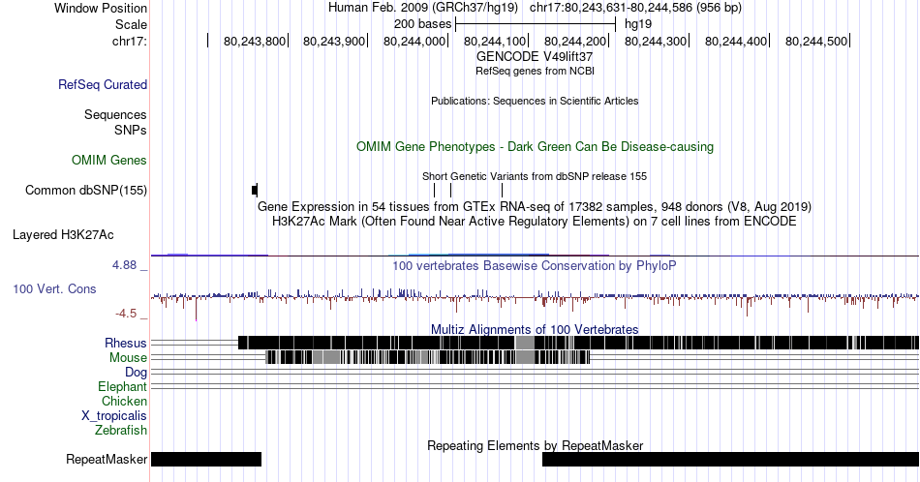This screenshot has height=482, width=920.
Task: Open the 100 Vert. Cons track label
Action: point(54,288)
